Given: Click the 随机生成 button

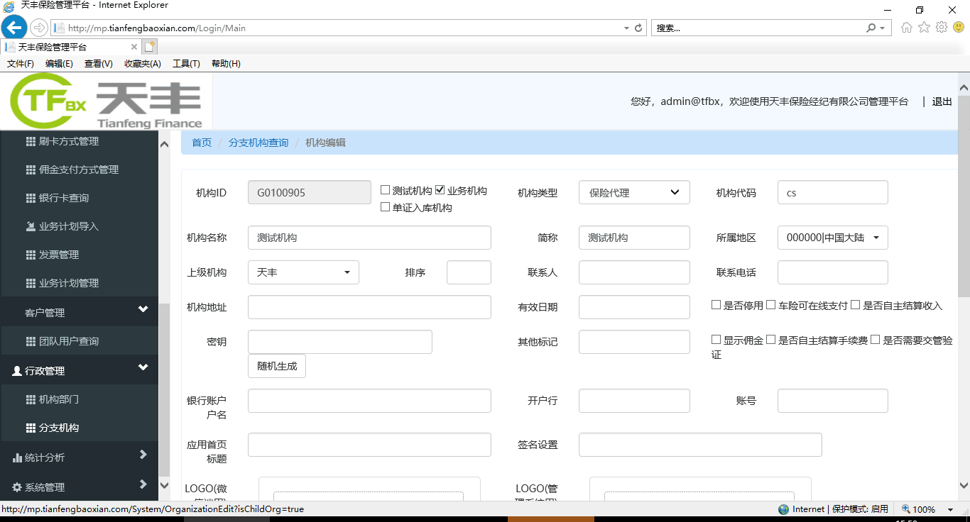Looking at the screenshot, I should click(x=277, y=366).
